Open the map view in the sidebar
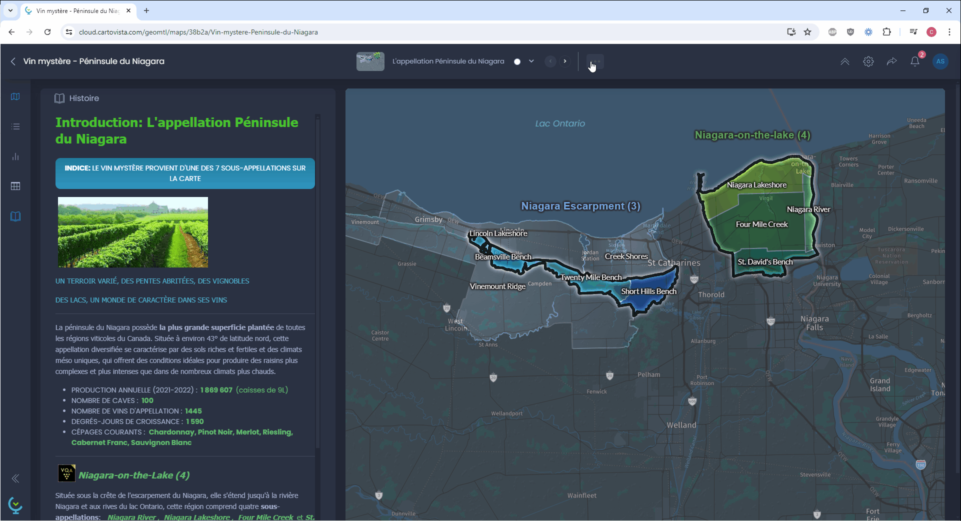The width and height of the screenshot is (961, 521). [15, 96]
